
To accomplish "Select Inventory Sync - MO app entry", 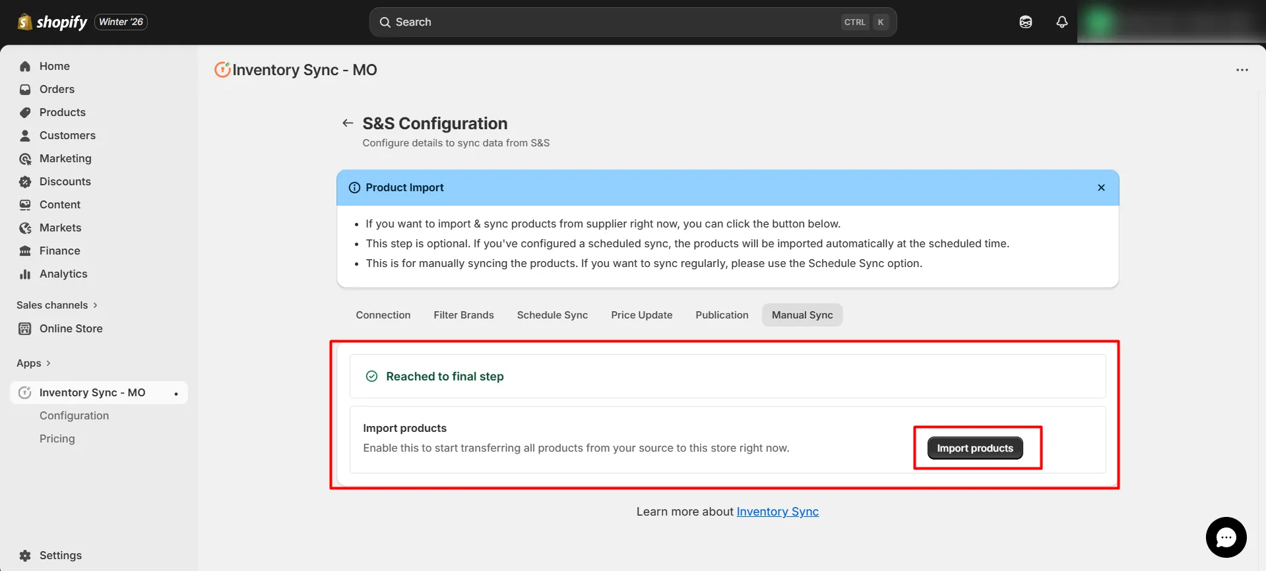I will coord(92,392).
